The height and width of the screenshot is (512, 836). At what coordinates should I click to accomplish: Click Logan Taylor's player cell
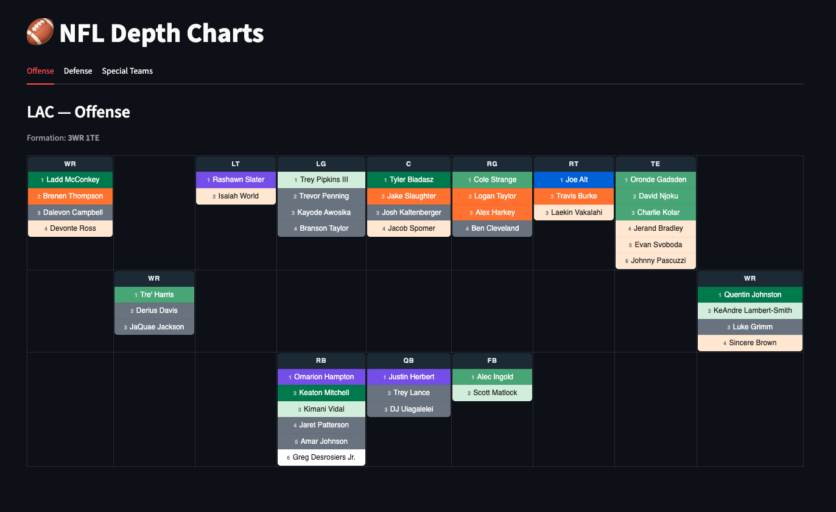pyautogui.click(x=492, y=196)
